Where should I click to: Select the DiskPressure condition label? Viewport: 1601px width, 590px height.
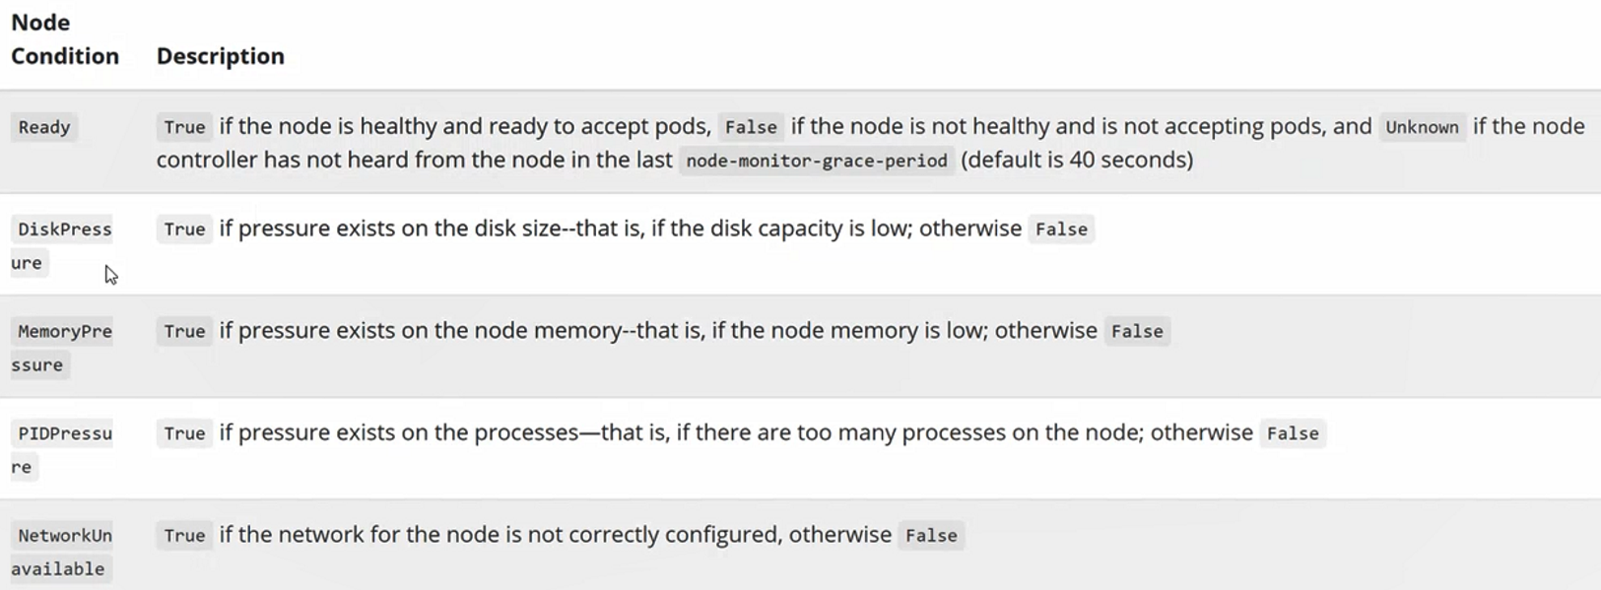click(x=62, y=246)
